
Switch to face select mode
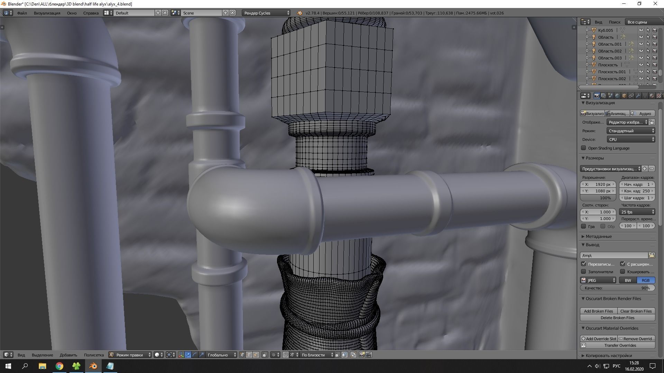(256, 355)
